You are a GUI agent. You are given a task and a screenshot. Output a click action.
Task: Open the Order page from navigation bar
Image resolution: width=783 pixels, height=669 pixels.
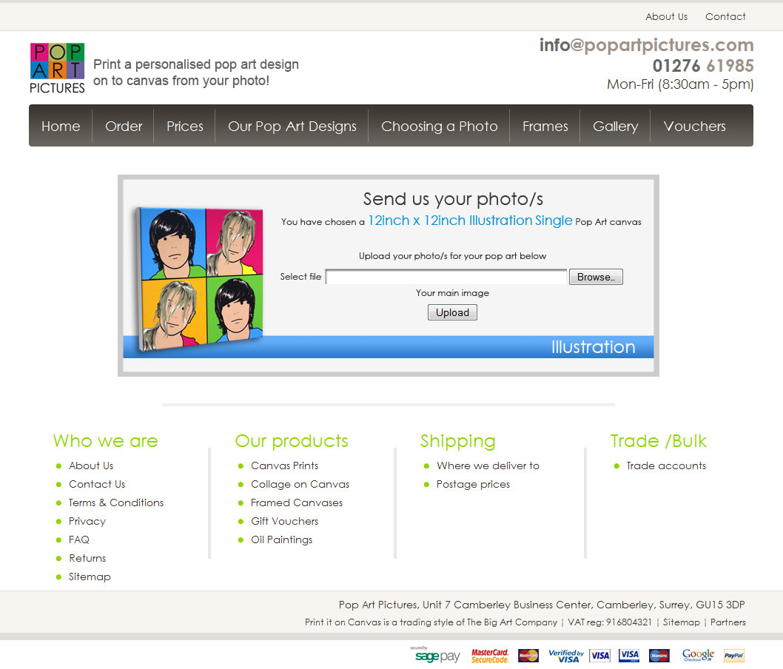124,127
